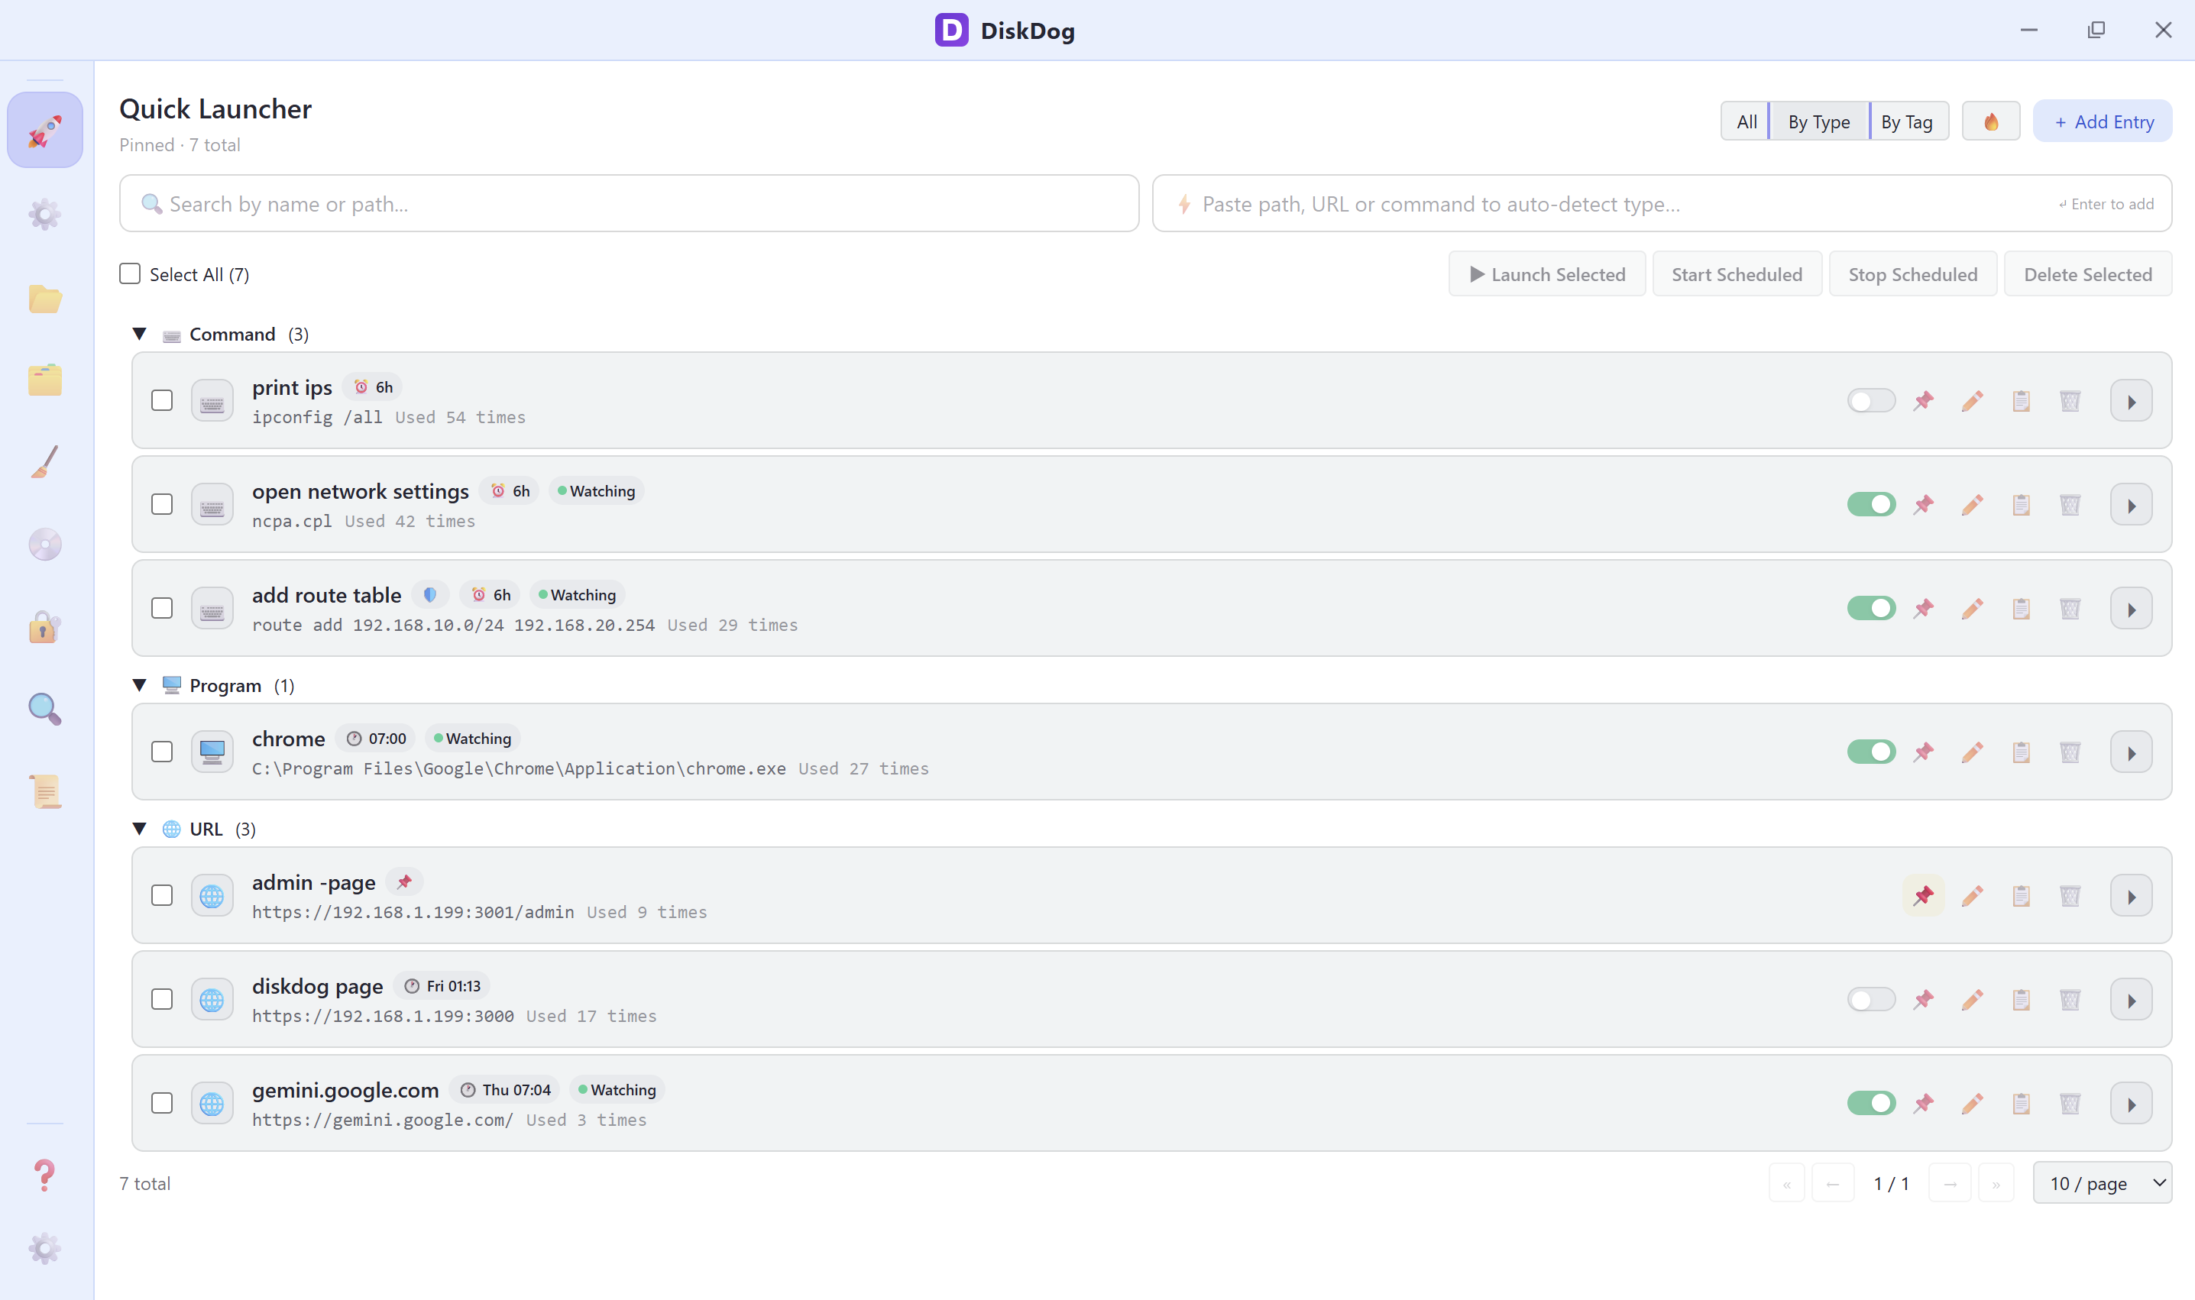Click Stop Scheduled
This screenshot has width=2195, height=1300.
coord(1912,274)
